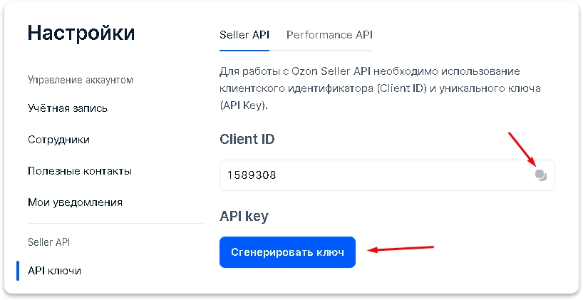Viewport: 583px width, 300px height.
Task: Select Полезные контакты in the sidebar
Action: (x=80, y=171)
